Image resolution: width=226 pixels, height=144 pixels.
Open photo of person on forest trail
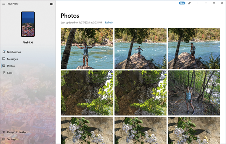point(194,93)
